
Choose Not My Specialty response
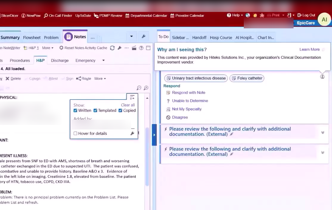(187, 109)
